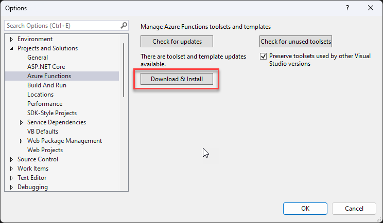Image resolution: width=383 pixels, height=223 pixels.
Task: Expand the Text Editor node
Action: 12,178
